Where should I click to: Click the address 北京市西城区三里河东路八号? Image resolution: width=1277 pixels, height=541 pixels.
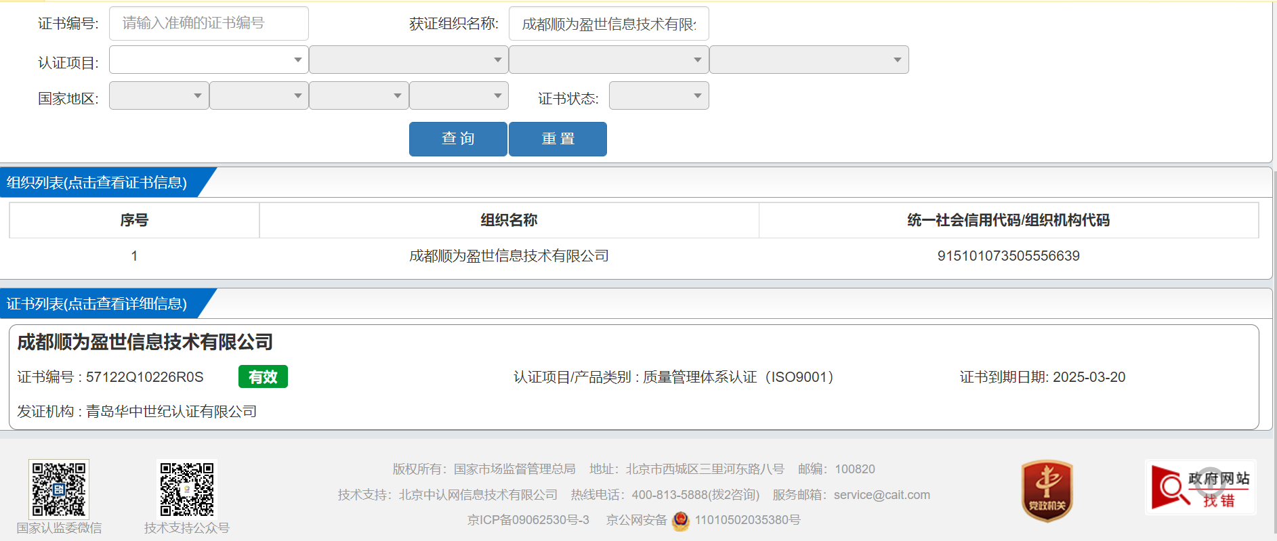pyautogui.click(x=705, y=469)
